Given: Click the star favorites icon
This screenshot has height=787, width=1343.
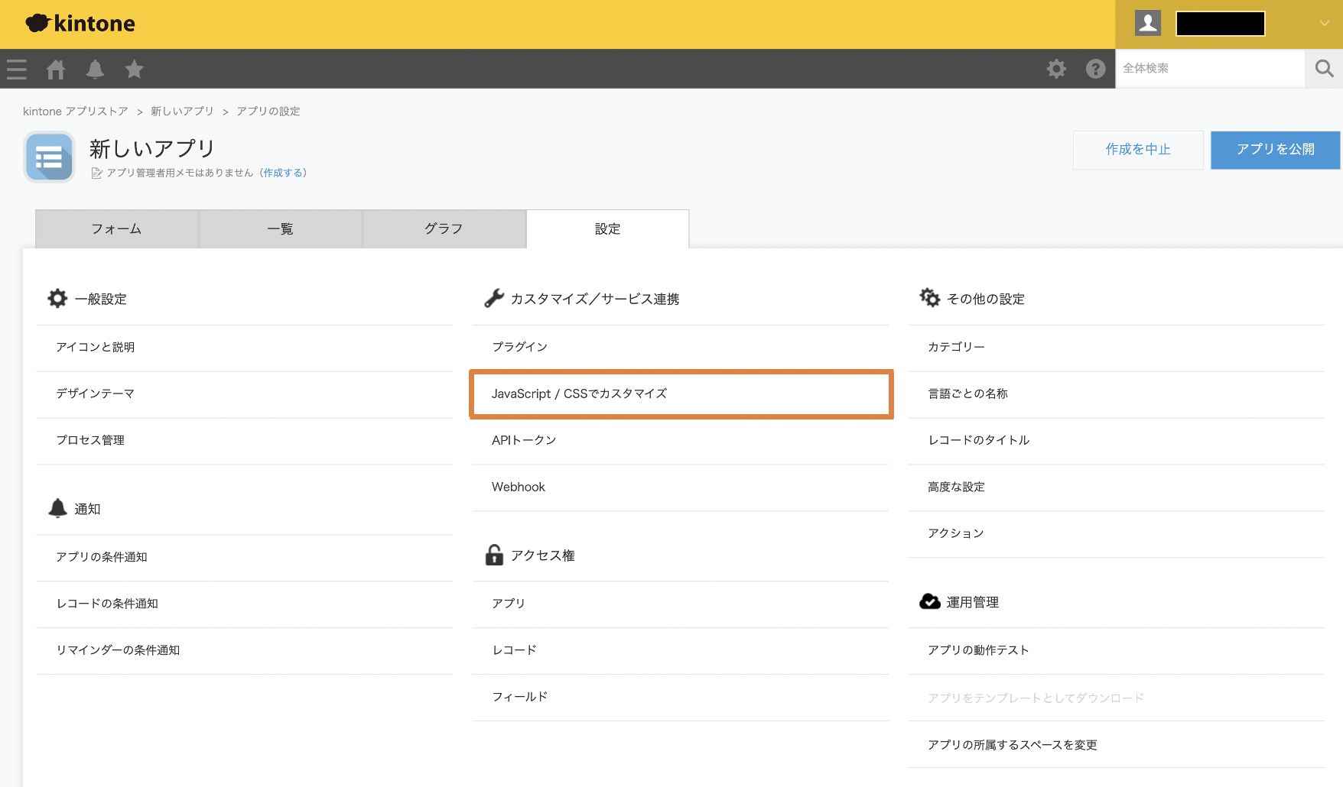Looking at the screenshot, I should (134, 69).
